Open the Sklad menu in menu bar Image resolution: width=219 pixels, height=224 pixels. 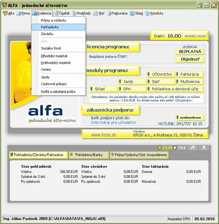pos(136,13)
